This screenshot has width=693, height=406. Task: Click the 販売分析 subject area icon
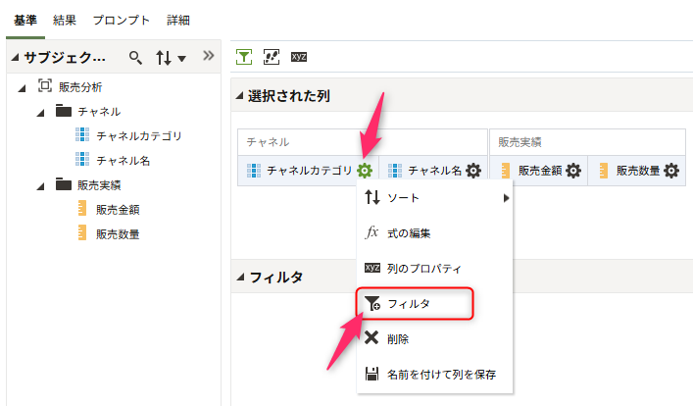[x=45, y=85]
